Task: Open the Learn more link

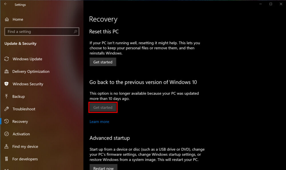Action: (99, 122)
